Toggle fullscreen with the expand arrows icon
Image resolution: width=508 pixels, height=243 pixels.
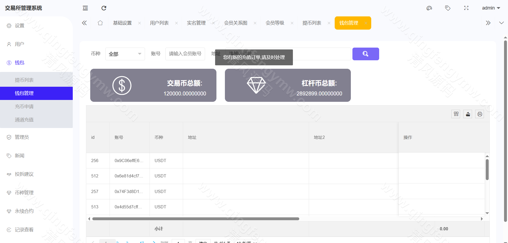466,8
